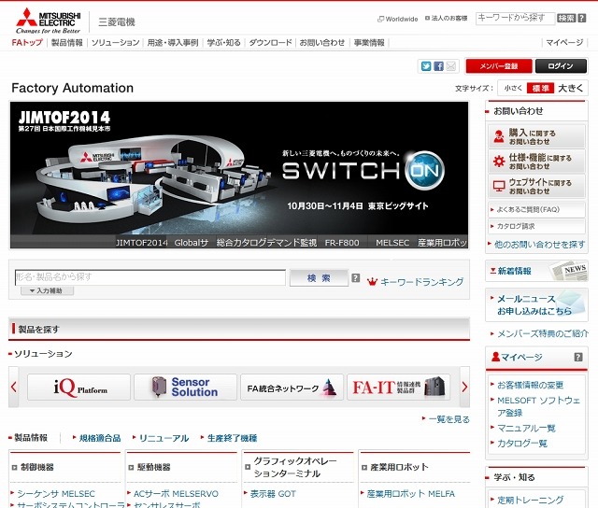Open 事業情報 menu item

pos(369,42)
